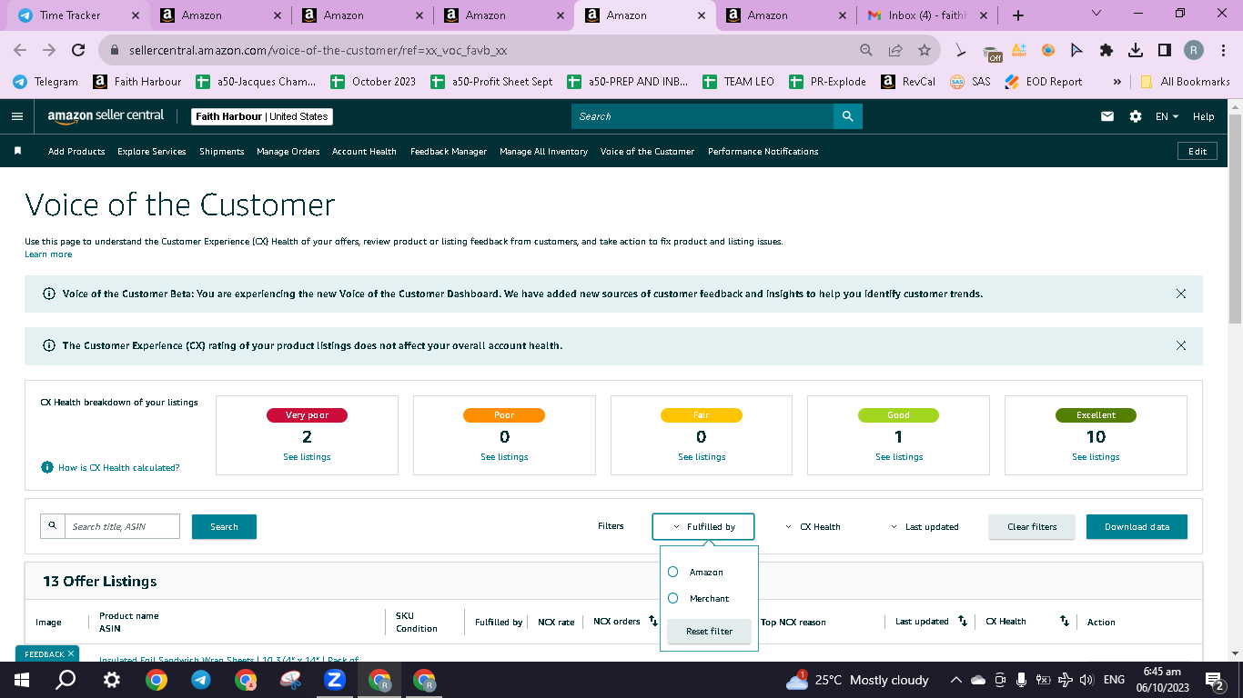
Task: Open the CX Health filter dropdown
Action: pos(813,526)
